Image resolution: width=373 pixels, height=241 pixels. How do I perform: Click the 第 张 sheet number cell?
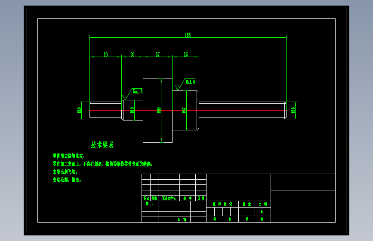coord(255,219)
